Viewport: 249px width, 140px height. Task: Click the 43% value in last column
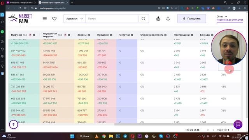pyautogui.click(x=224, y=87)
